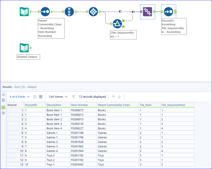212x169 pixels.
Task: Toggle whitespace paragraph mark icon
Action: [73, 97]
